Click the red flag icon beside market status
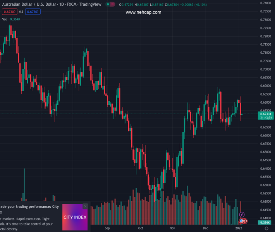 click(x=112, y=5)
